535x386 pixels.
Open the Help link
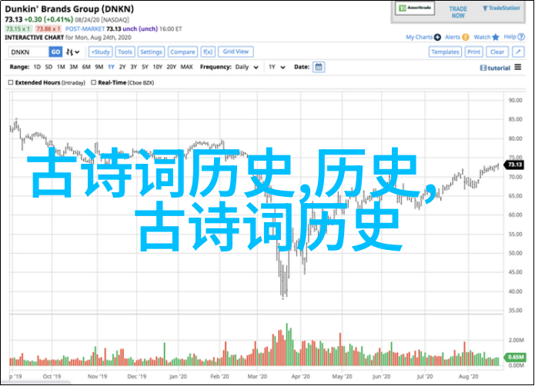tap(510, 37)
